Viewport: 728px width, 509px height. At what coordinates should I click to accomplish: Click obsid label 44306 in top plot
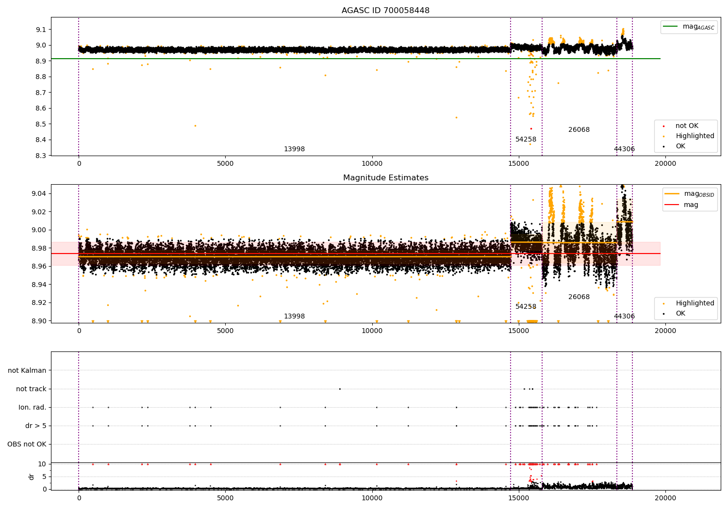point(624,149)
